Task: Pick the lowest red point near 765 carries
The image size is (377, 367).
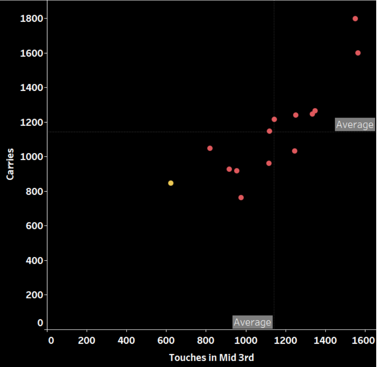Action: coord(241,198)
